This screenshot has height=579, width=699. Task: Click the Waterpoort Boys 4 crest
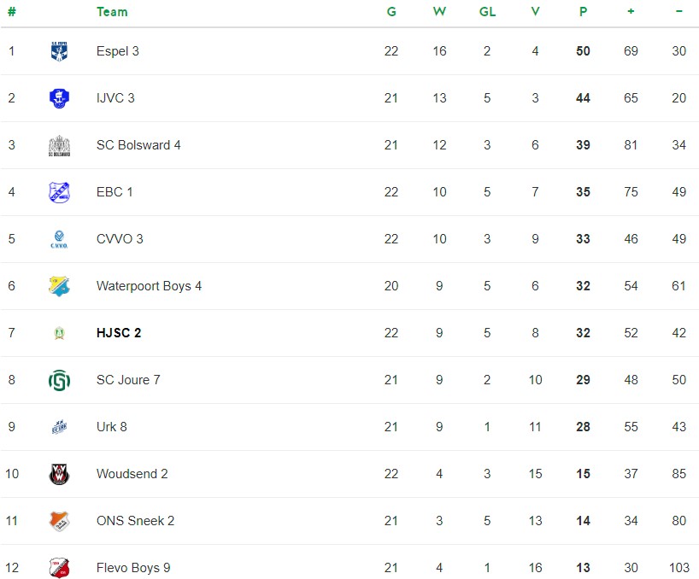(59, 286)
